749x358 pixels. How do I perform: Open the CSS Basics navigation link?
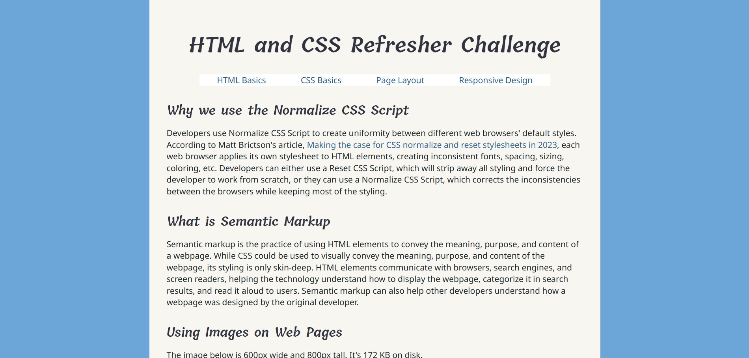point(320,80)
